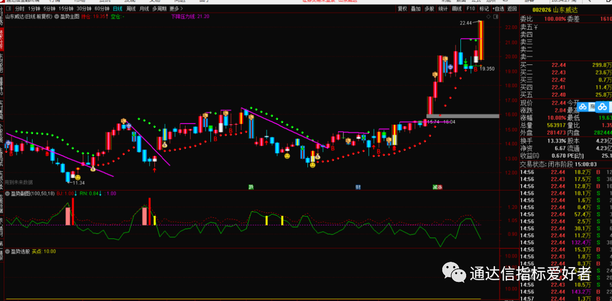612x301 pixels.
Task: Expand the 更多 more periods menu
Action: coord(176,9)
